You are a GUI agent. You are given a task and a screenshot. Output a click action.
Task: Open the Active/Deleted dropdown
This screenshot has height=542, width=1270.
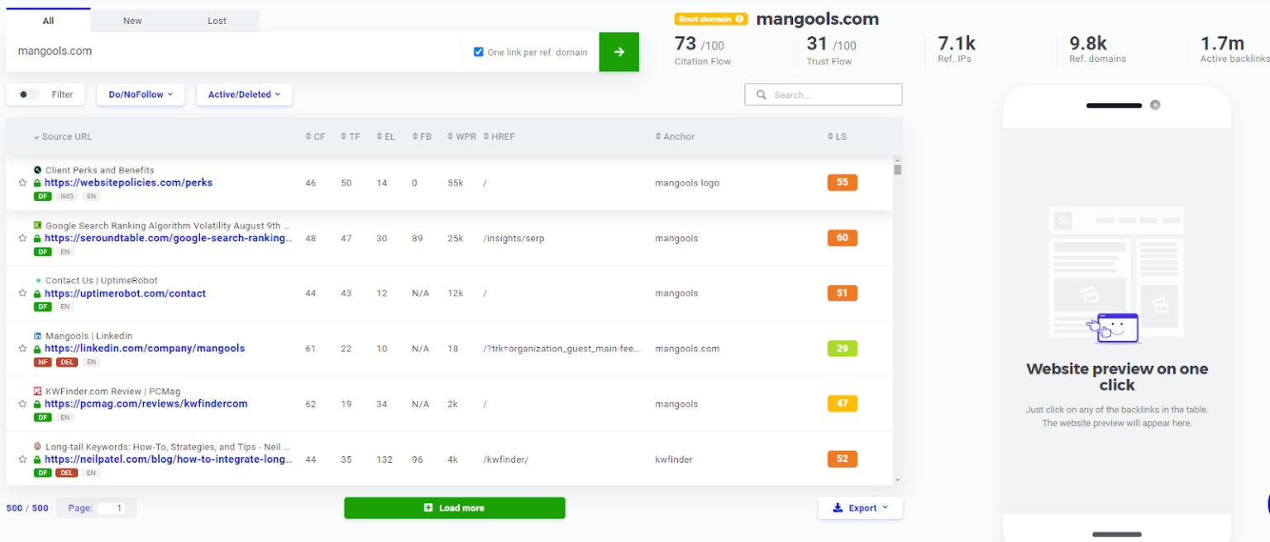click(243, 94)
